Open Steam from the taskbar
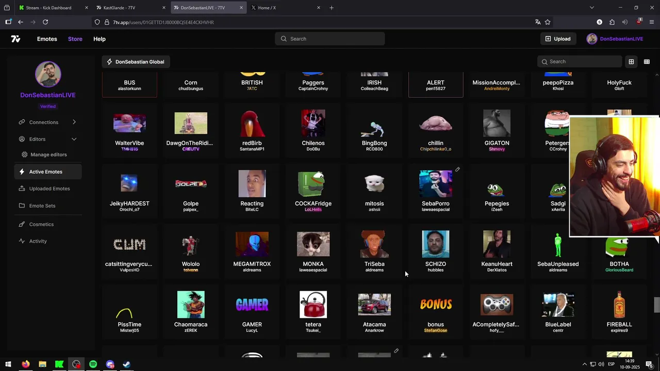 pyautogui.click(x=126, y=364)
